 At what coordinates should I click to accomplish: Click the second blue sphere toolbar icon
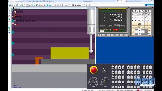pos(50,5)
